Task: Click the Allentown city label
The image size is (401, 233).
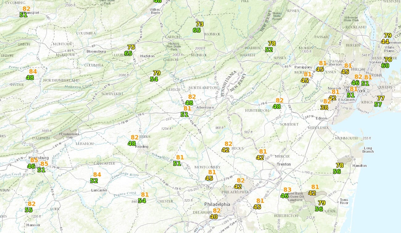Action: (205, 107)
